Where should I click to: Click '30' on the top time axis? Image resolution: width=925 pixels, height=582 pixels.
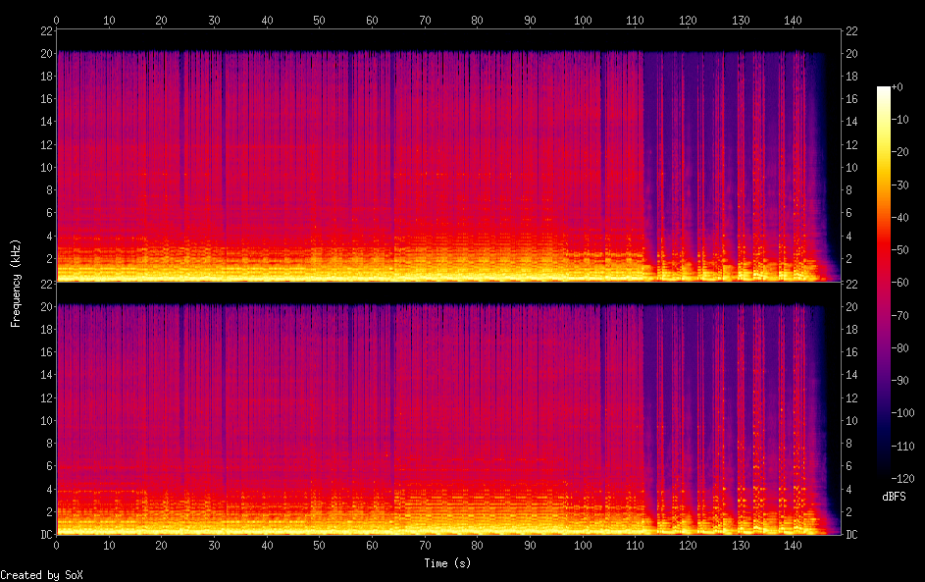point(214,20)
